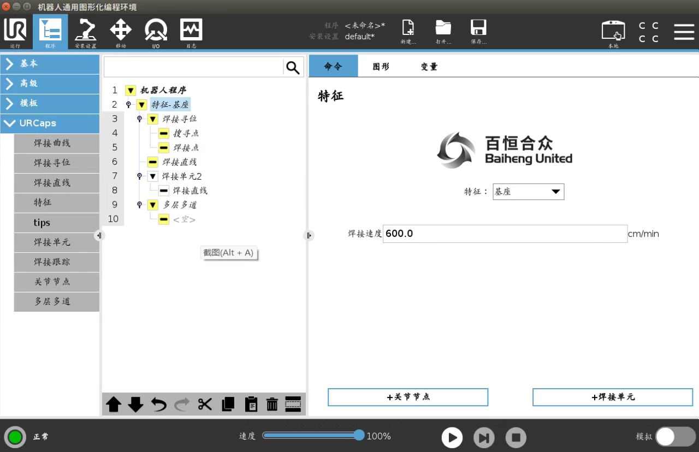Collapse the 特征-基座 node triangle
The image size is (699, 452).
tap(141, 105)
